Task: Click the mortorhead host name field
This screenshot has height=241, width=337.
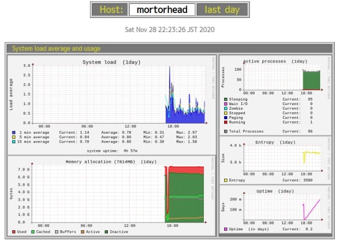Action: click(x=162, y=10)
